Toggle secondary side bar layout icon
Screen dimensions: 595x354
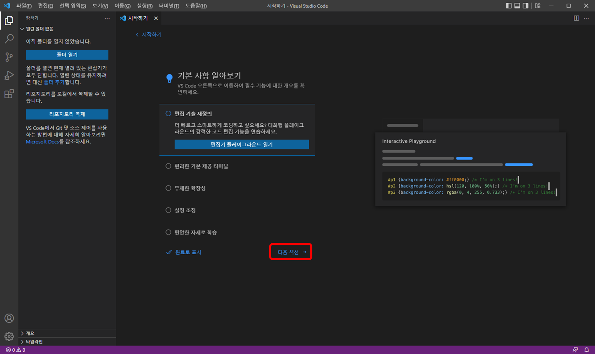point(525,6)
